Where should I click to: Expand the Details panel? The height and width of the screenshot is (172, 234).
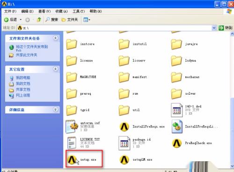click(55, 110)
